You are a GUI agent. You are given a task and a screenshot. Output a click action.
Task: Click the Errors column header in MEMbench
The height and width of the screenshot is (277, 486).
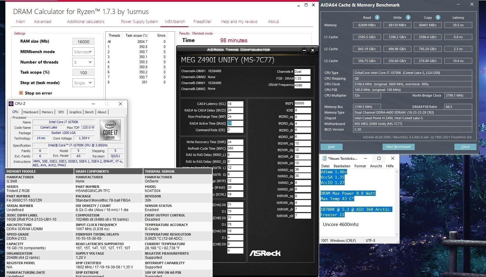coord(161,35)
